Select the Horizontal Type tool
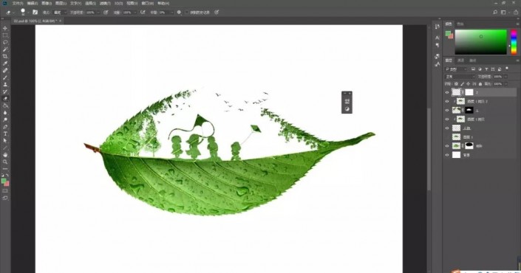The width and height of the screenshot is (521, 273). [5, 134]
